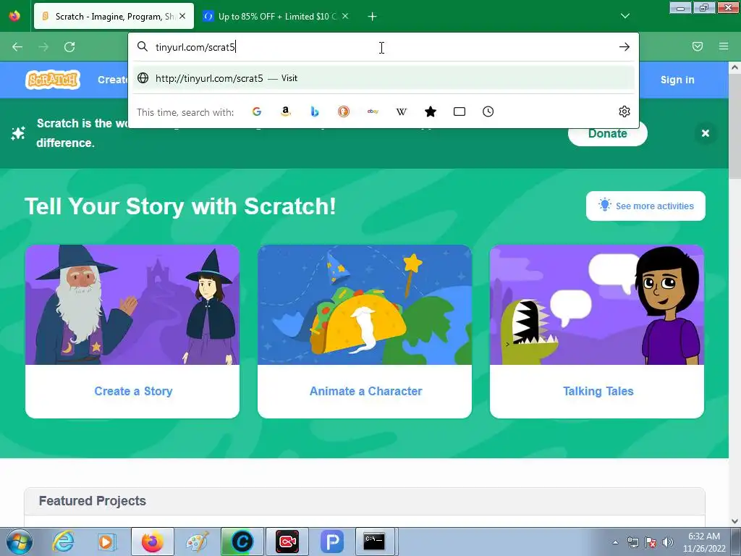Search history with the clock icon

(x=488, y=111)
